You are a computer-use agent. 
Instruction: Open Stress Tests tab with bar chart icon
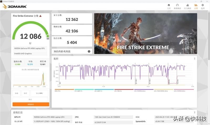pyautogui.click(x=187, y=6)
